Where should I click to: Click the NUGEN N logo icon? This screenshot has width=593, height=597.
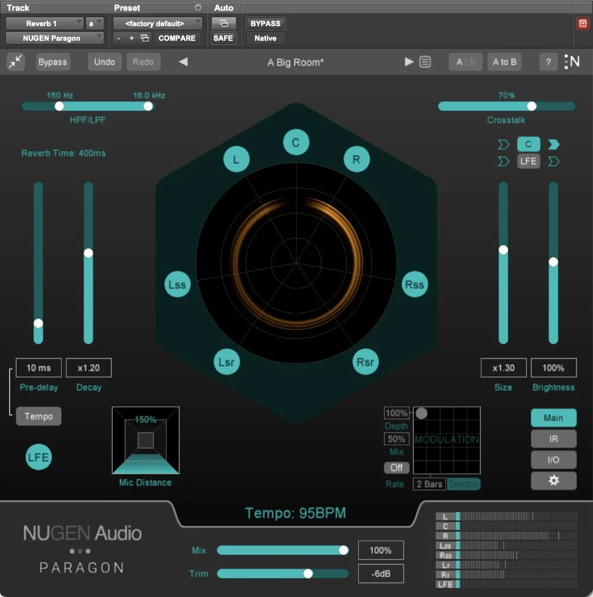572,62
